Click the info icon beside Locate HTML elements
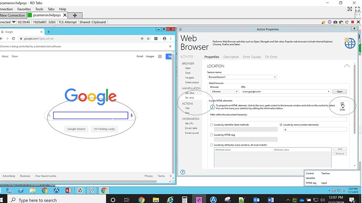 coord(212,107)
